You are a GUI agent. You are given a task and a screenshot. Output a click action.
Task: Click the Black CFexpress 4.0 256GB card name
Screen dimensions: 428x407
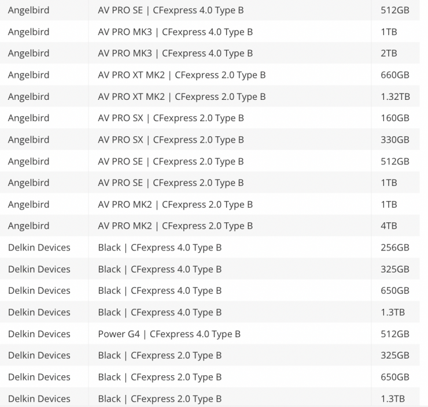(160, 247)
